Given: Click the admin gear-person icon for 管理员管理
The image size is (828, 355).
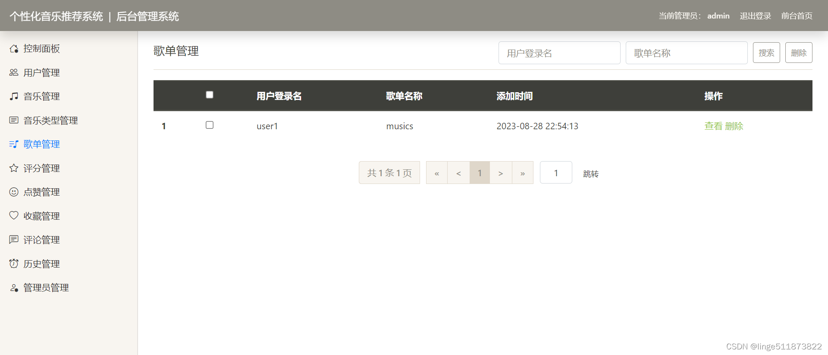Looking at the screenshot, I should click(14, 288).
